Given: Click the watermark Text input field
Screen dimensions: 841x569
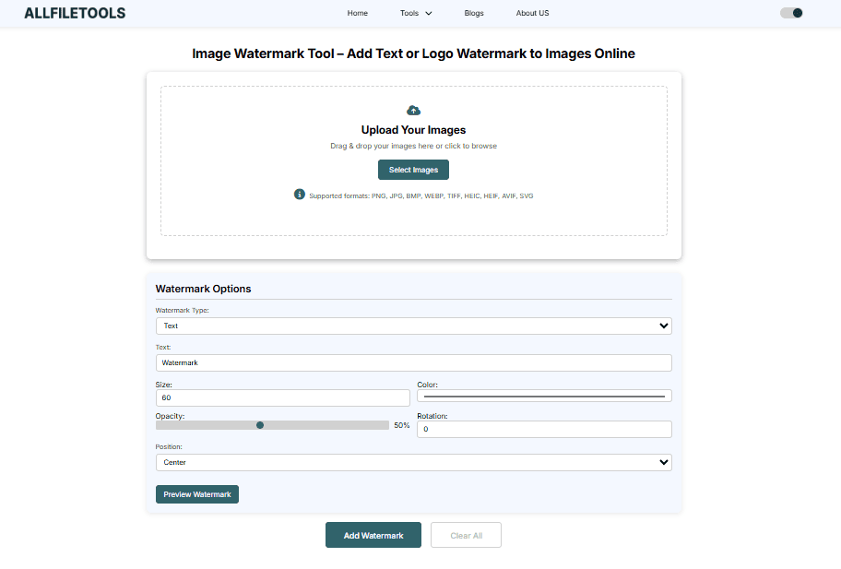Looking at the screenshot, I should pyautogui.click(x=413, y=362).
